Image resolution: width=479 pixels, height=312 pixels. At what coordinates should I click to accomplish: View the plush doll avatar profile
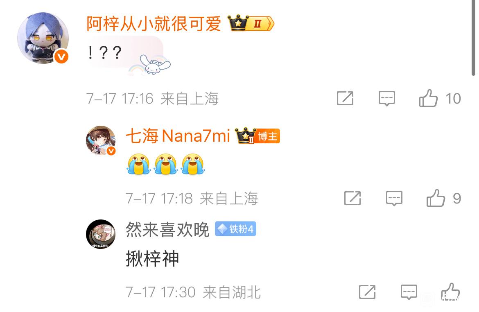tap(43, 38)
